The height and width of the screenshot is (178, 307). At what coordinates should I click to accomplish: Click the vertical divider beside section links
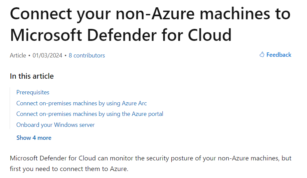click(10, 109)
